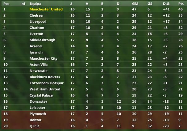The image size is (187, 131).
Task: Open Aston Villa club details
Action: [39, 65]
